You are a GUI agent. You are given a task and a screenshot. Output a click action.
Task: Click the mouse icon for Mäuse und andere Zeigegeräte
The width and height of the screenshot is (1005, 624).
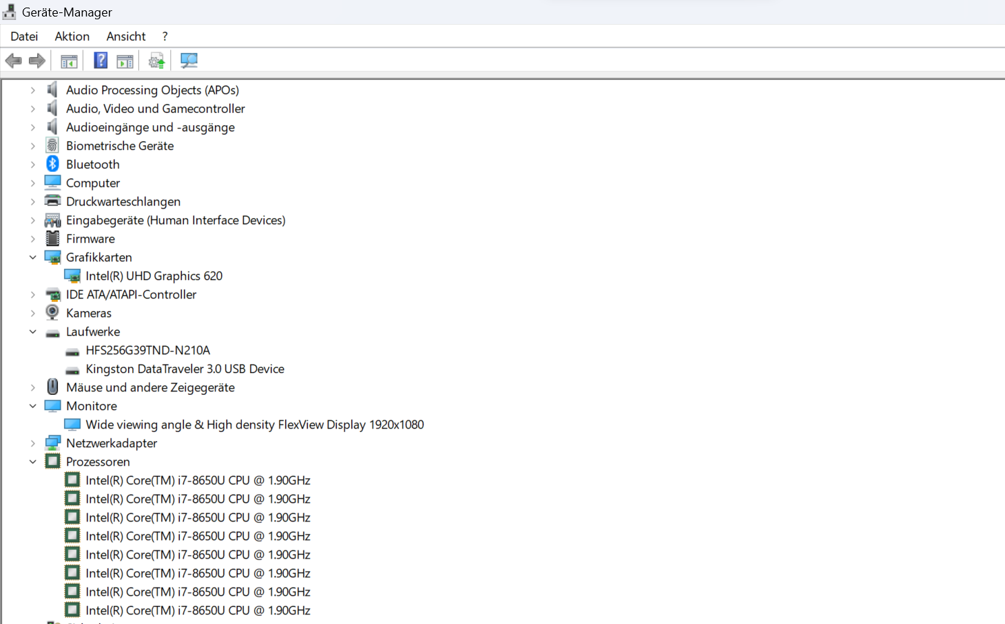tap(52, 387)
